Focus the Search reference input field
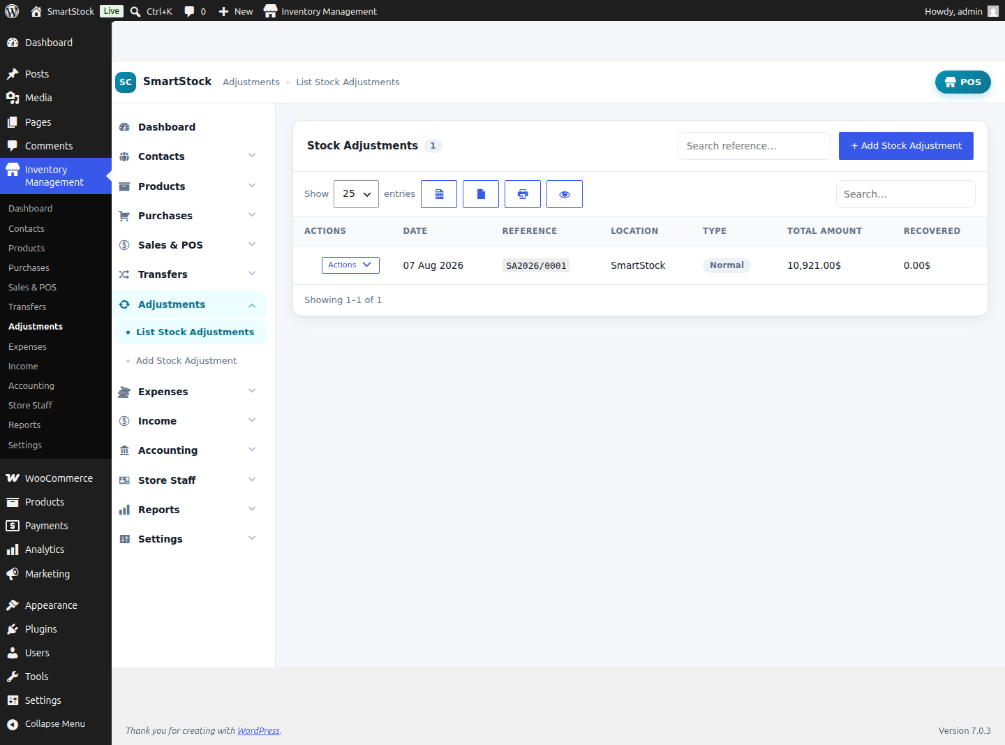 click(x=754, y=146)
